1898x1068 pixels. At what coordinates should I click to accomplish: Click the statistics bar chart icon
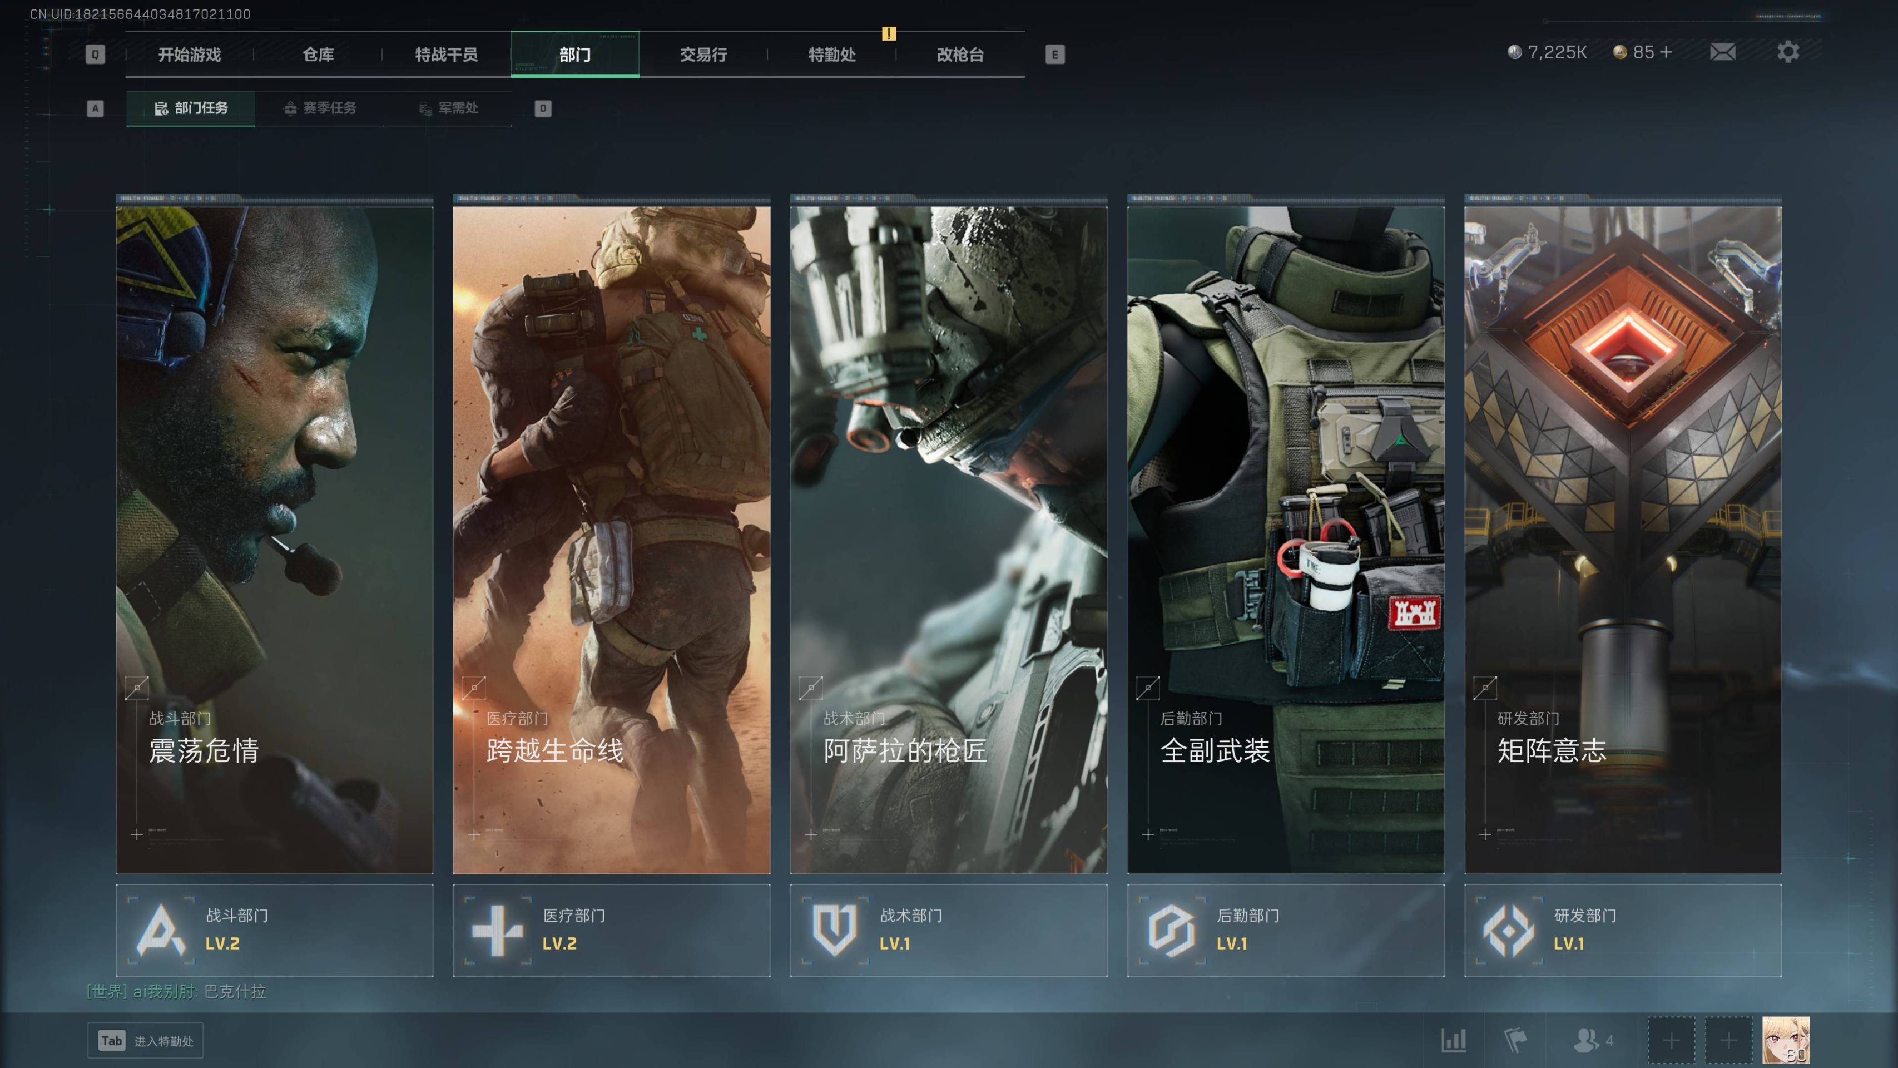point(1453,1040)
